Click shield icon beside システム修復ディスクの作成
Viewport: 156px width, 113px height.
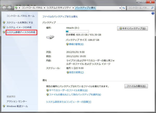4,32
